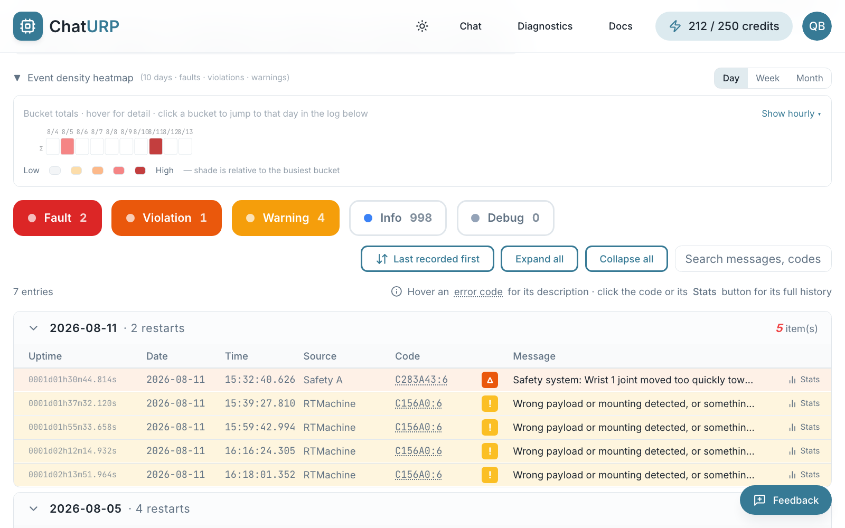Viewport: 845px width, 528px height.
Task: Click the '5 item(s)' count
Action: point(796,328)
